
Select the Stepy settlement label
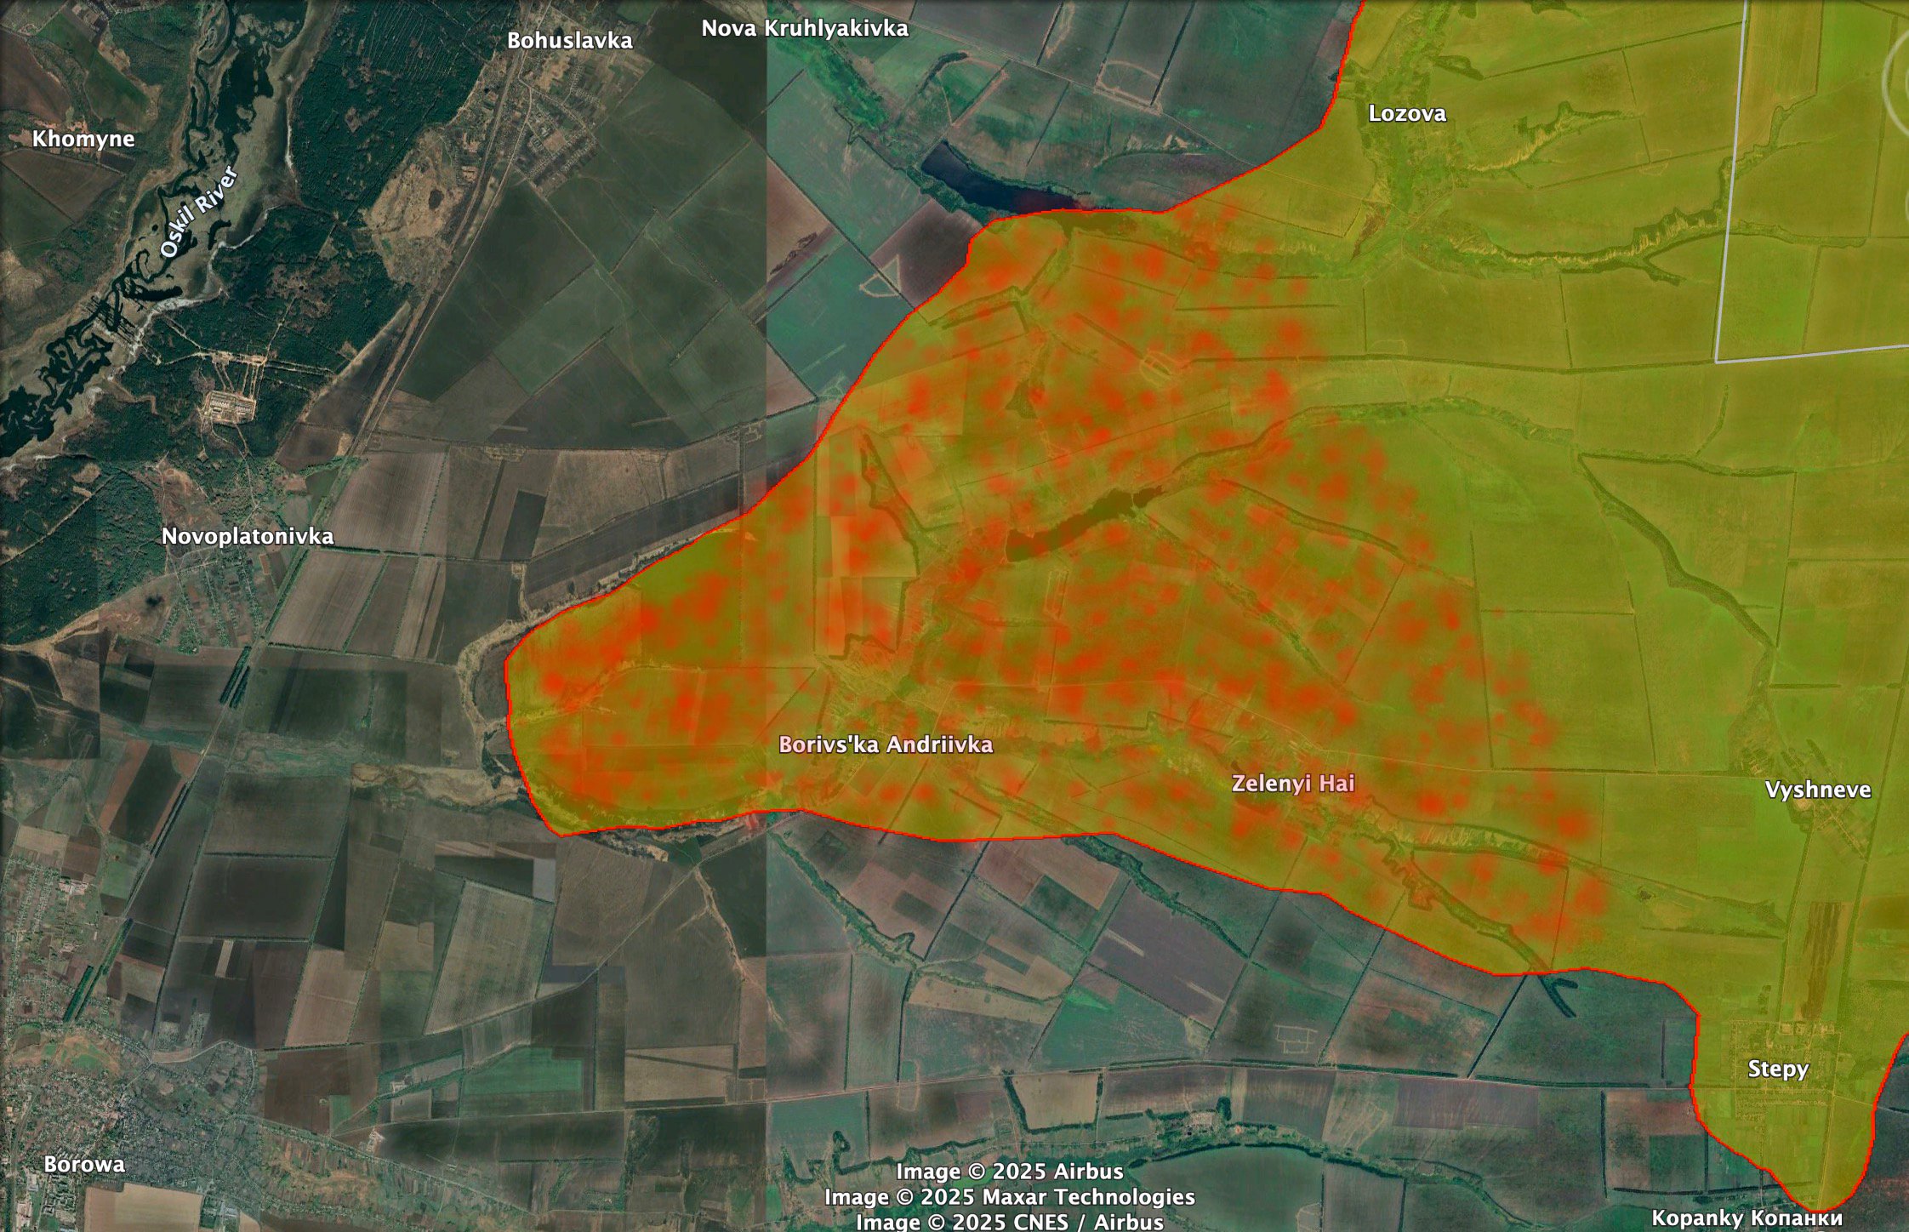pyautogui.click(x=1777, y=1069)
